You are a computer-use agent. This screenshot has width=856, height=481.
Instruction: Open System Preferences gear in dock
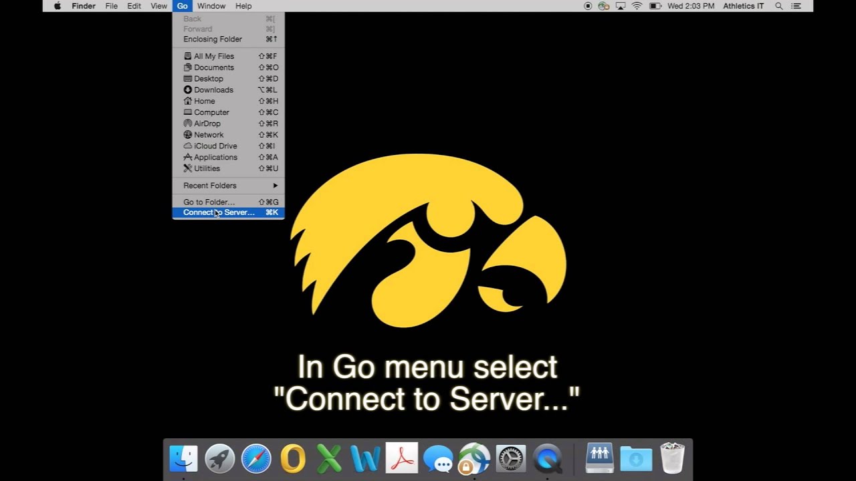point(512,458)
